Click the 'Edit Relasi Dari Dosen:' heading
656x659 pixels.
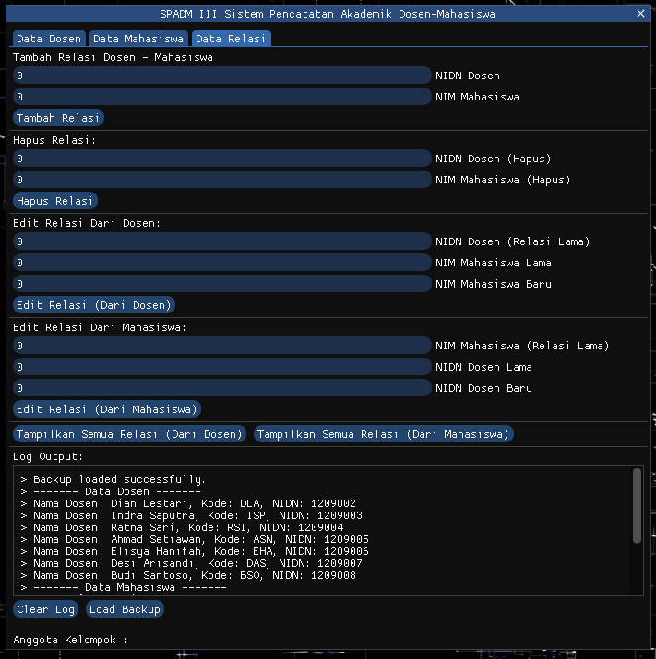click(87, 223)
